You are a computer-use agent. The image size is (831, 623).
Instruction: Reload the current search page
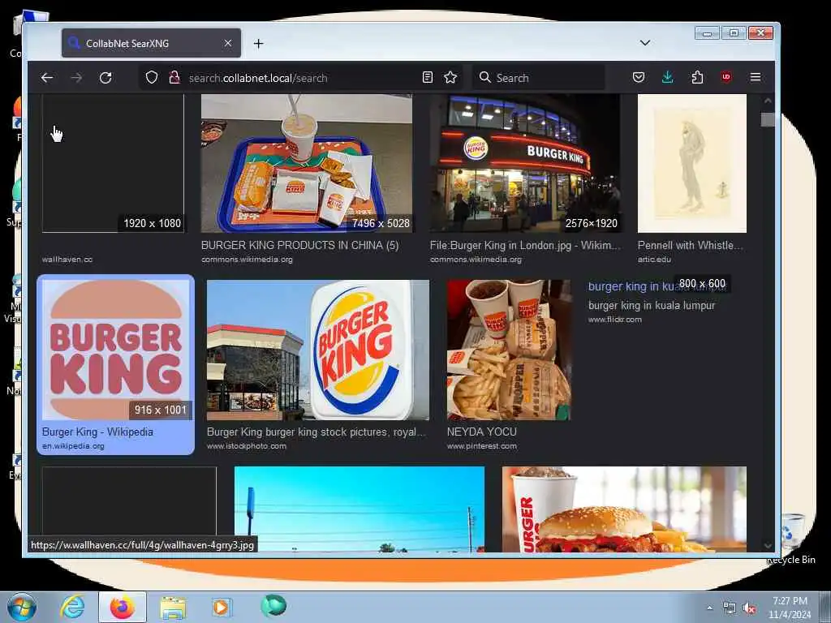[105, 78]
